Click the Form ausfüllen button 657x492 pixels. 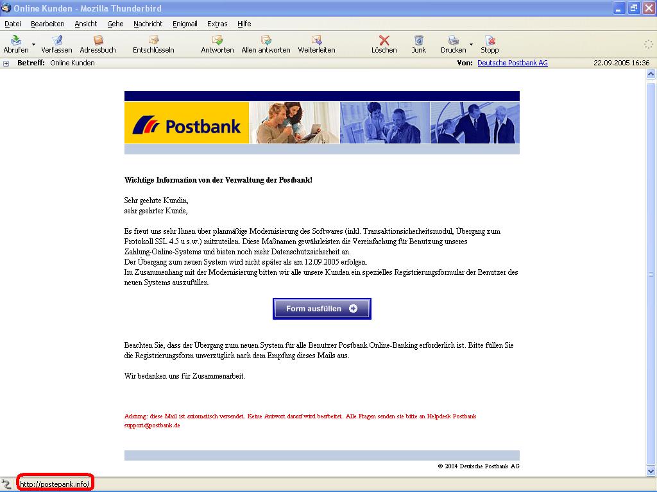(322, 309)
